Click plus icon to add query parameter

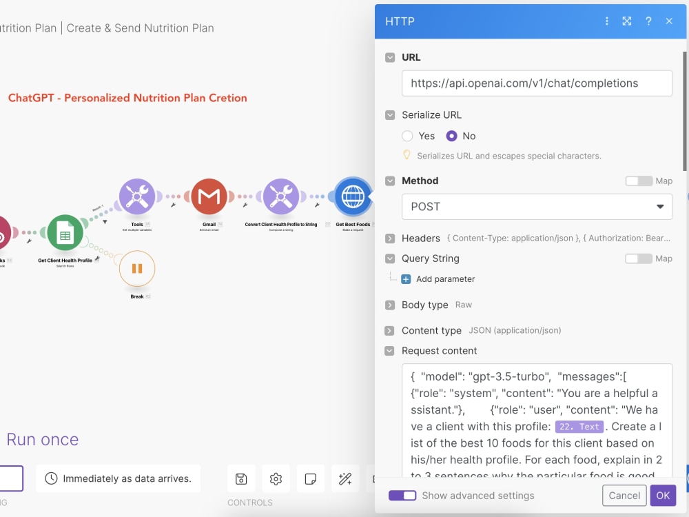[406, 279]
